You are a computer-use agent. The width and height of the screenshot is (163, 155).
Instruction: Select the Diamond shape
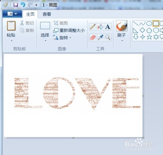coord(143,30)
